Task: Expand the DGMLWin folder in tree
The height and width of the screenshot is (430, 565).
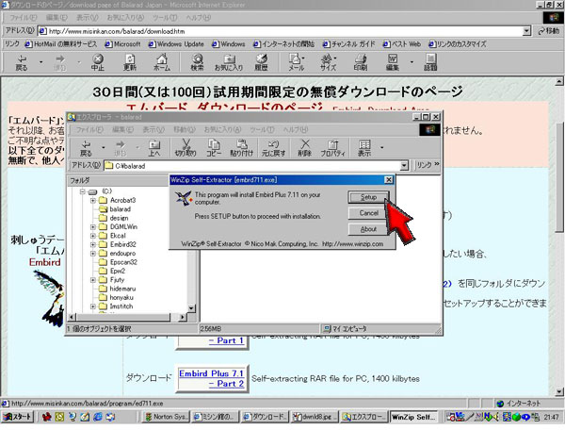Action: click(93, 226)
